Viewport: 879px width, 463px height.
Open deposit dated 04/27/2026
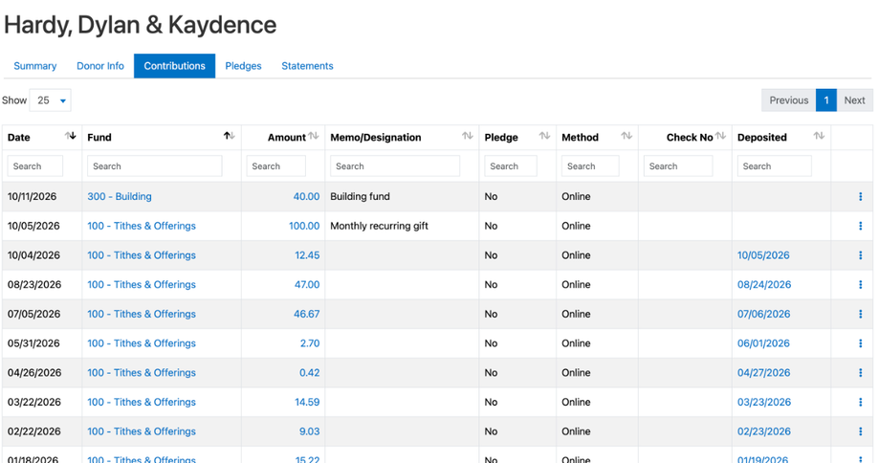pyautogui.click(x=763, y=373)
